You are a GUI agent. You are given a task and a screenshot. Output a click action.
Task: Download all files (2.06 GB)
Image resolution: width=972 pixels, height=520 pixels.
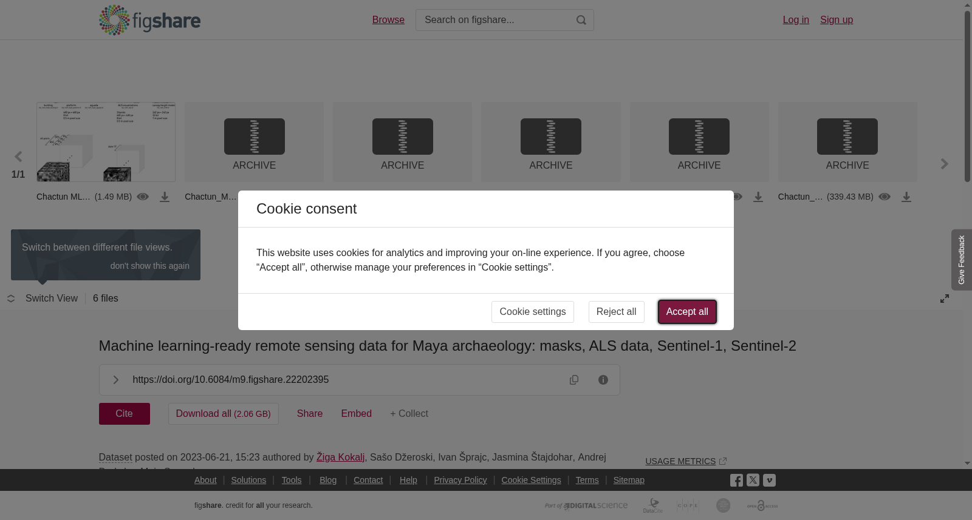click(x=224, y=414)
